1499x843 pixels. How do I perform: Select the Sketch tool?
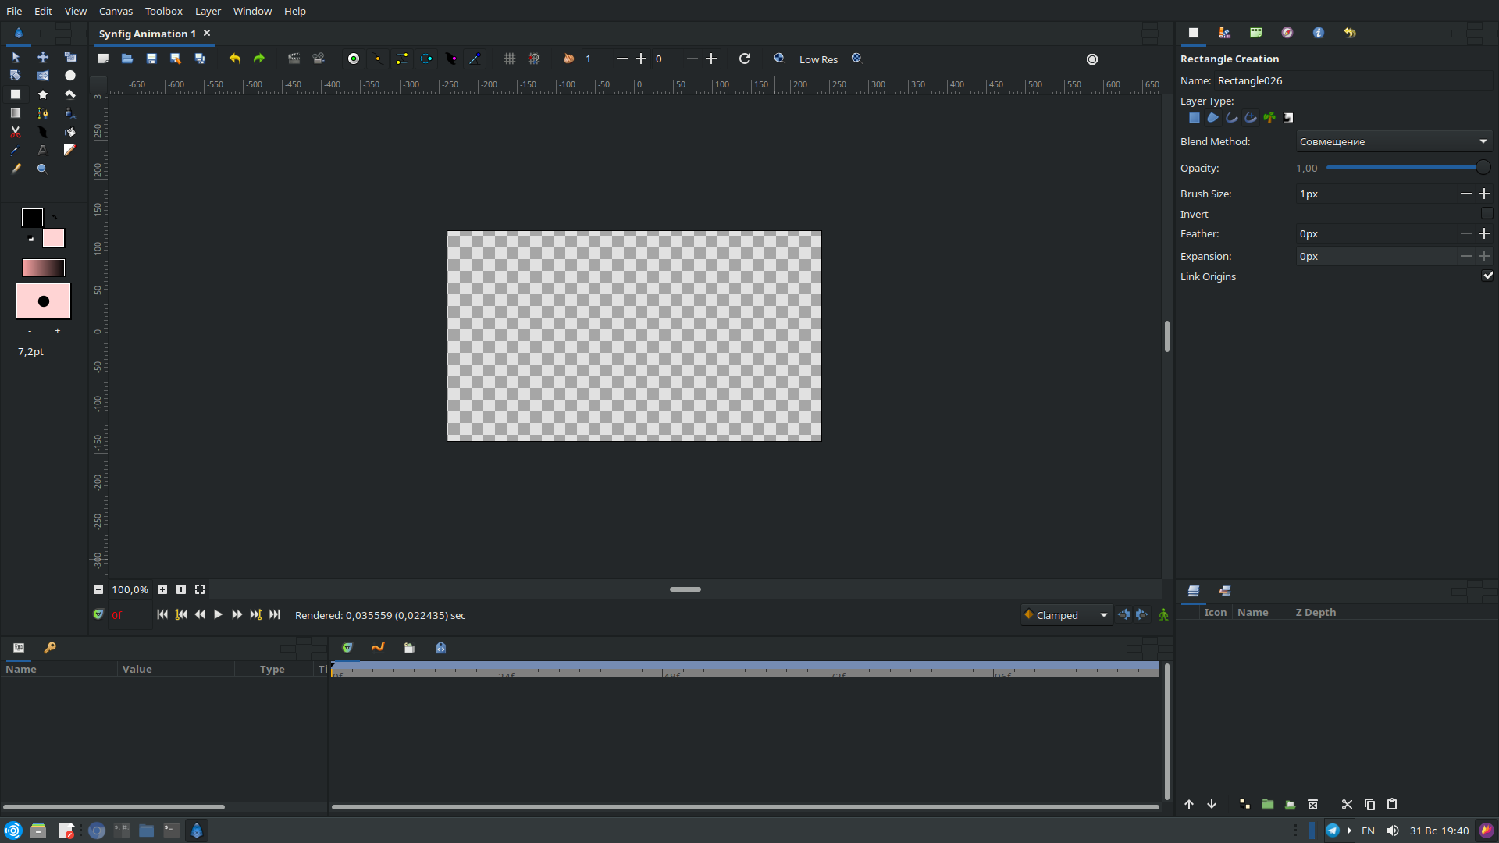click(x=70, y=150)
